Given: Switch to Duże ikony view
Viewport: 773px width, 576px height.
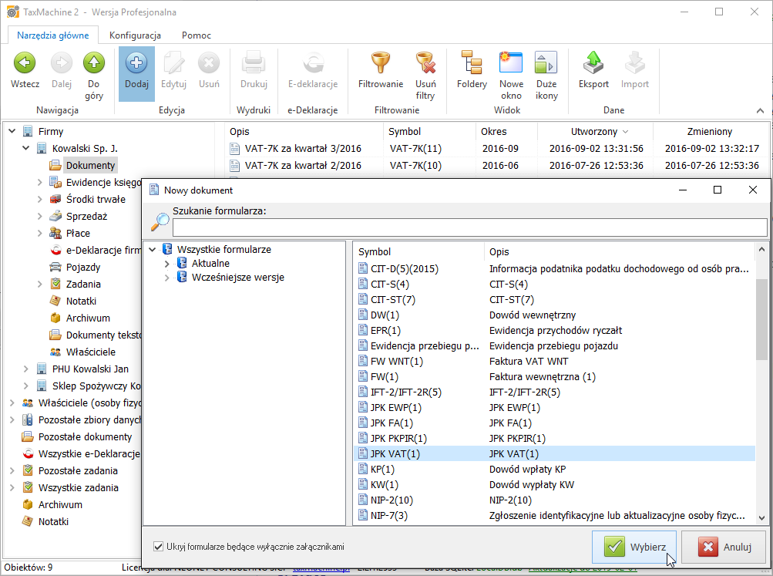Looking at the screenshot, I should click(x=546, y=76).
